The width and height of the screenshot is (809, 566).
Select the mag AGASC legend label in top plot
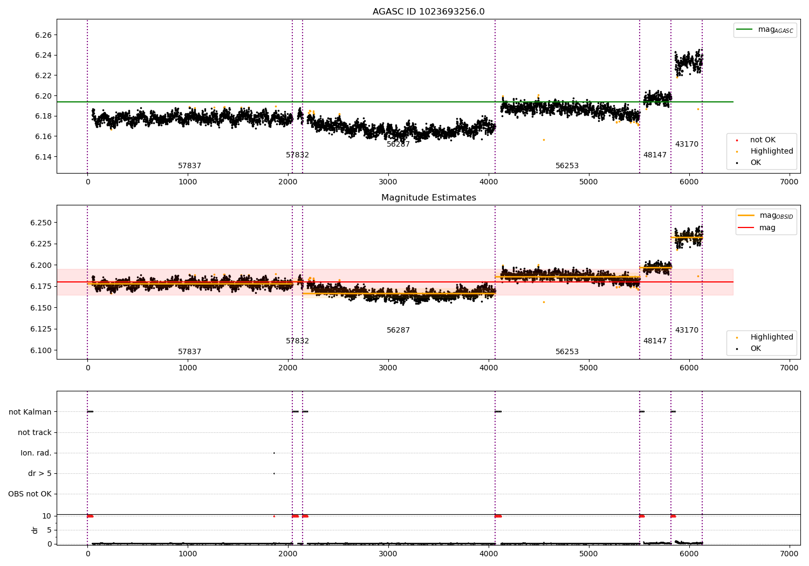point(776,30)
